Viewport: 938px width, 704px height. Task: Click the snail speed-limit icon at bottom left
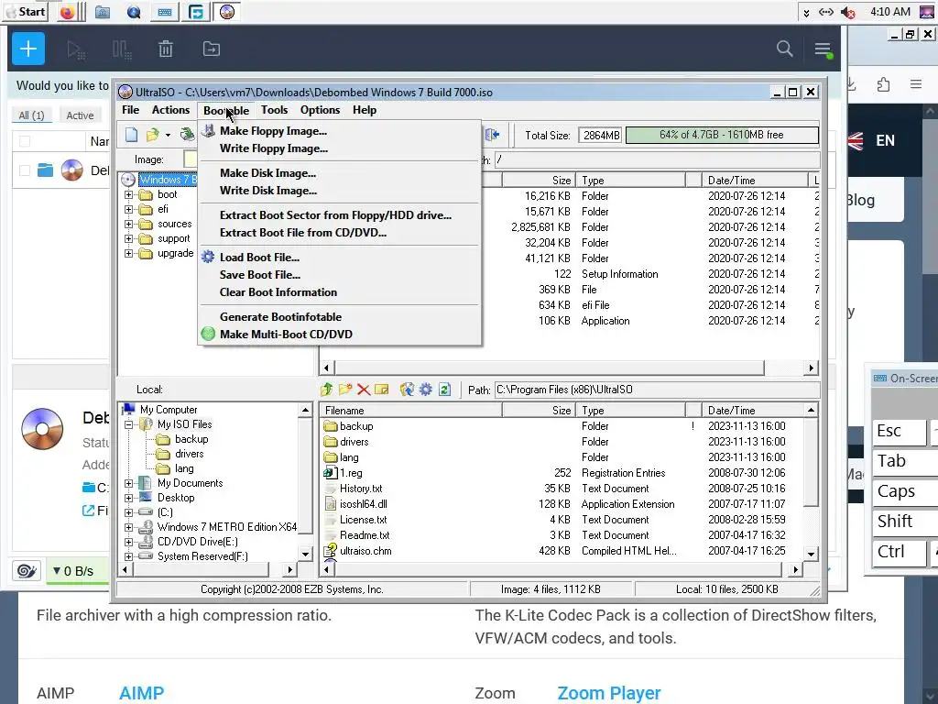pyautogui.click(x=27, y=570)
